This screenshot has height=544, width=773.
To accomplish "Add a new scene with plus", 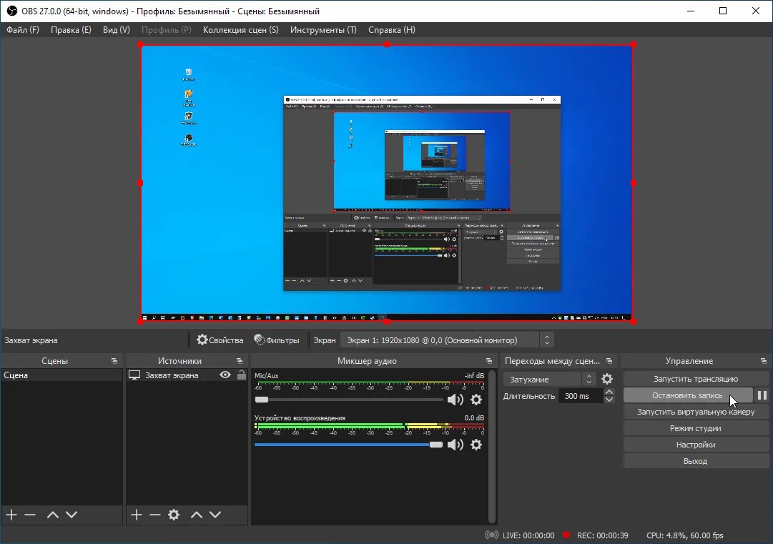I will point(11,515).
